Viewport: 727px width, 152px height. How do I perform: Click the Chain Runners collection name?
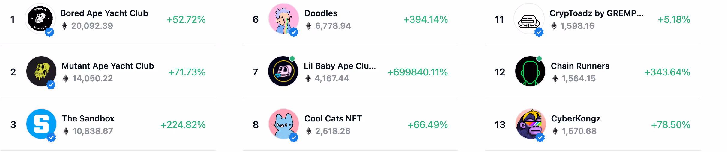click(580, 66)
